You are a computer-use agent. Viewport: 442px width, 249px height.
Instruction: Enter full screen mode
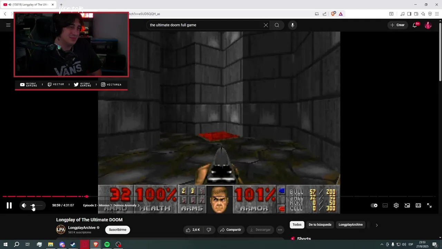pos(429,205)
